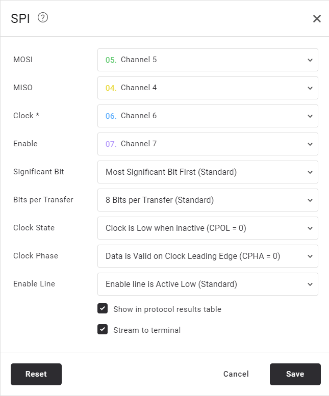Open the SPI help question mark icon
The image size is (329, 396).
pyautogui.click(x=43, y=18)
